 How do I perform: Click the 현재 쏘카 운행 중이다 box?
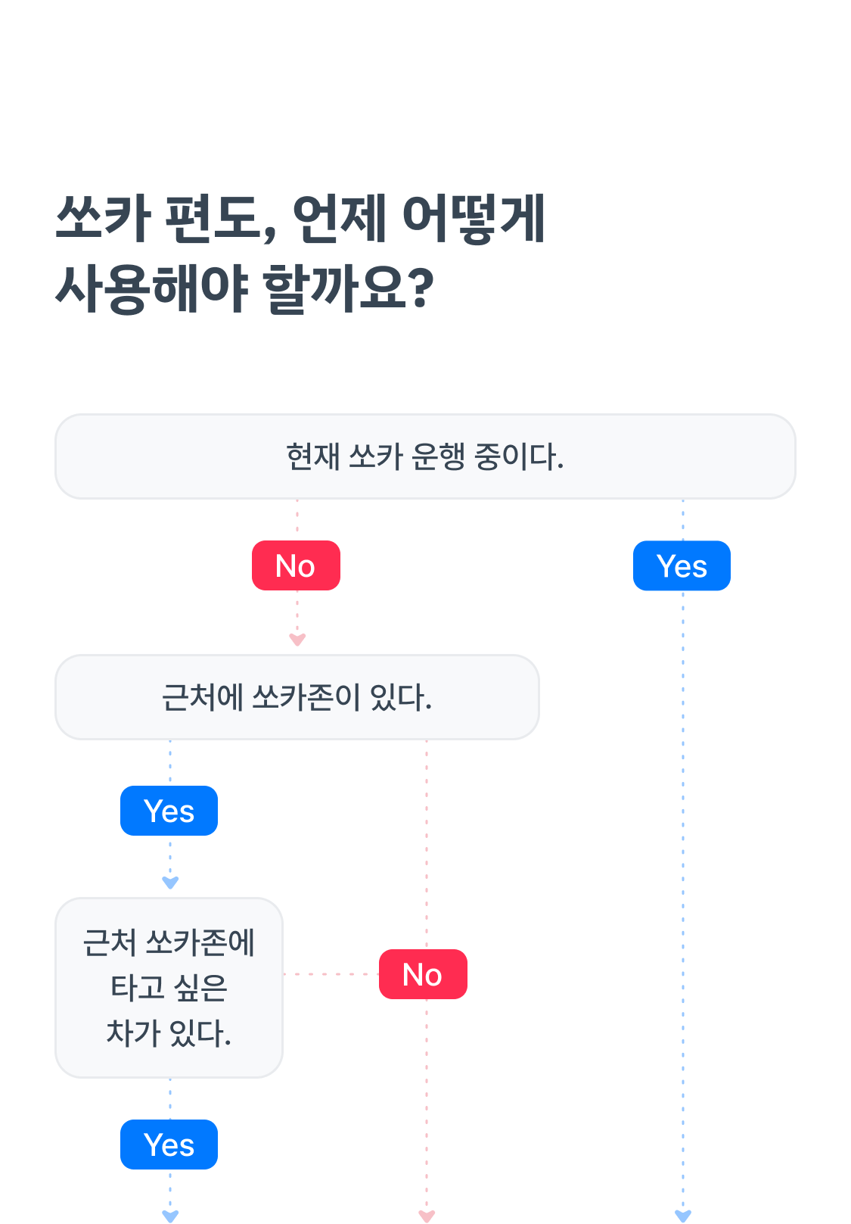pos(425,456)
